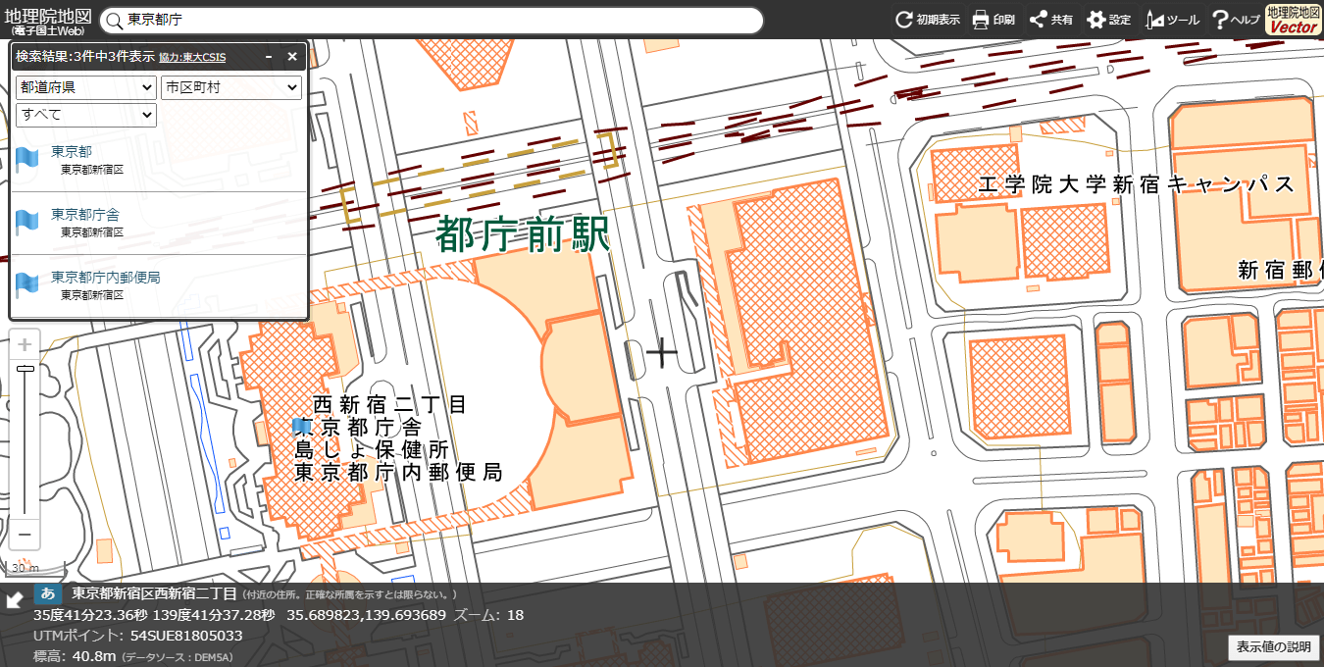Screen dimensions: 1324x667
Task: Select 東京都 search result
Action: click(x=72, y=152)
